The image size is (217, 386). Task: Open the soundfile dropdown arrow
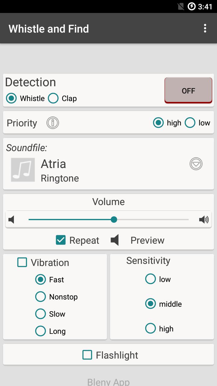(x=196, y=164)
